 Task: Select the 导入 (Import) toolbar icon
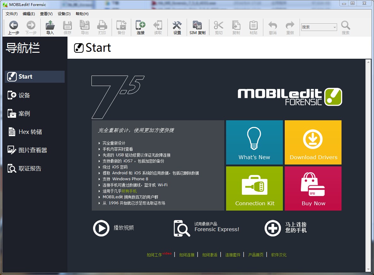[x=50, y=27]
